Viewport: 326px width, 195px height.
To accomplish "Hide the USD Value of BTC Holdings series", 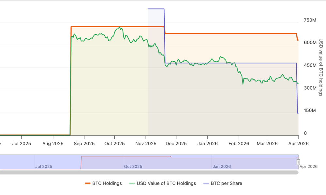I will coord(166,183).
